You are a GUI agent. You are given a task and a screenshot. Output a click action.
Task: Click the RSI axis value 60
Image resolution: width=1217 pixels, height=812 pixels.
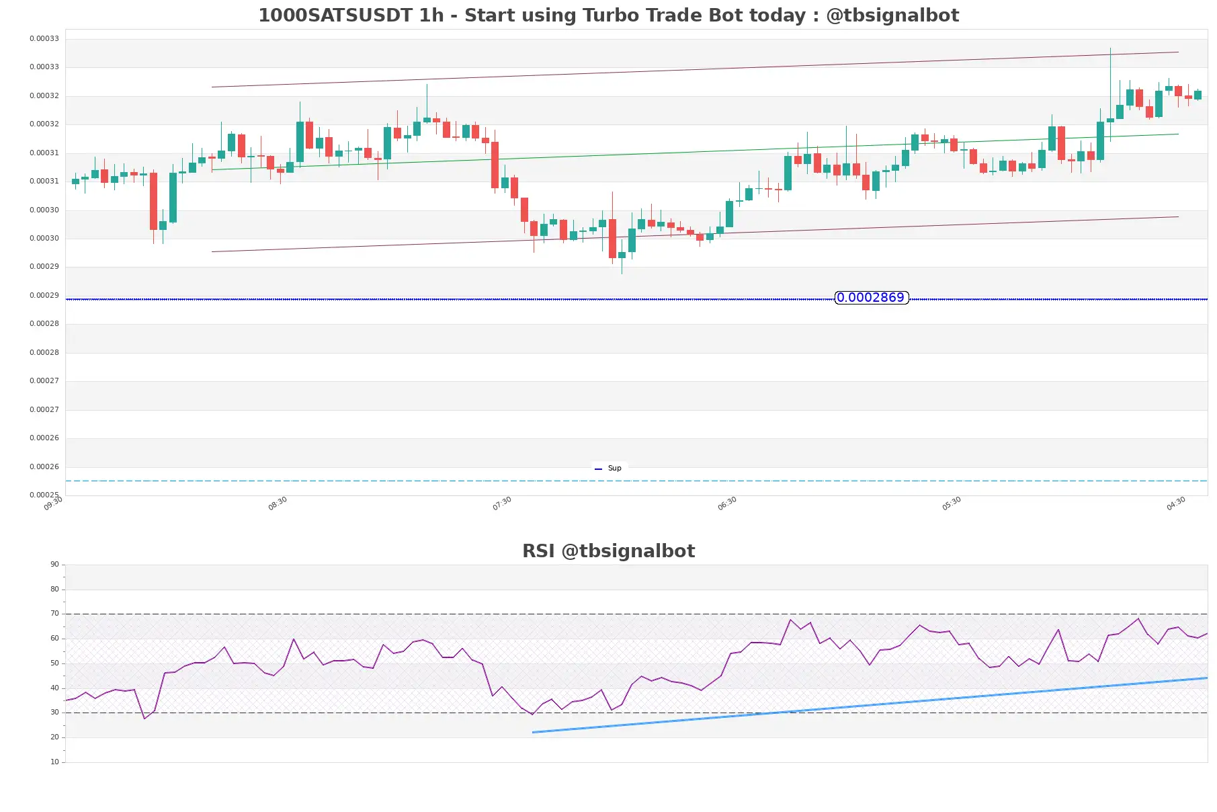[x=54, y=639]
